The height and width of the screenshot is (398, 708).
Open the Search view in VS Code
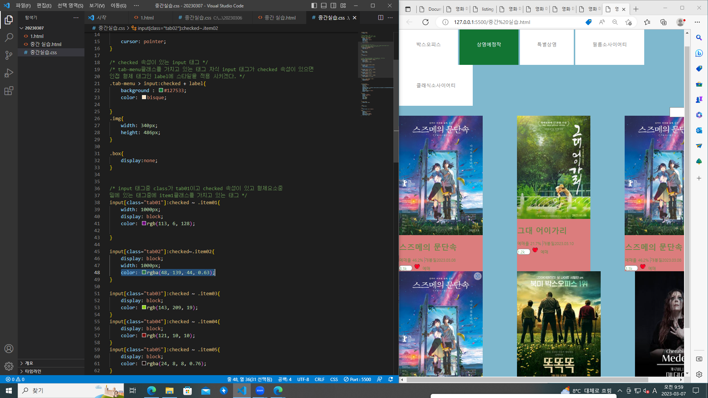coord(9,38)
